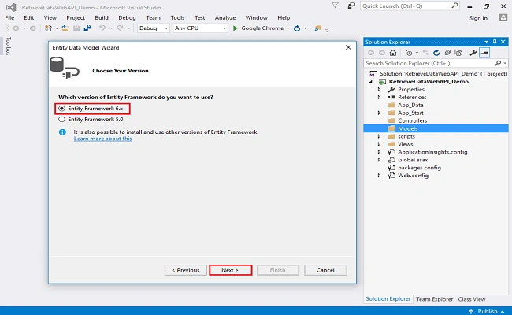Expand the App_Start folder
The height and width of the screenshot is (315, 512).
coord(379,113)
